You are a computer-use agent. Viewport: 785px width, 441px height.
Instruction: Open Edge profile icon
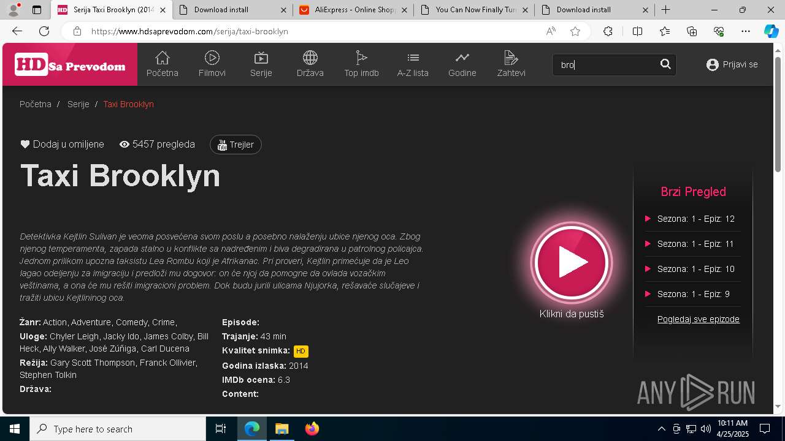(x=15, y=10)
